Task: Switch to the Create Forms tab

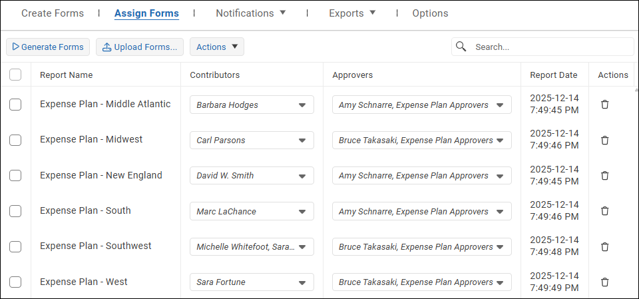Action: pos(53,13)
